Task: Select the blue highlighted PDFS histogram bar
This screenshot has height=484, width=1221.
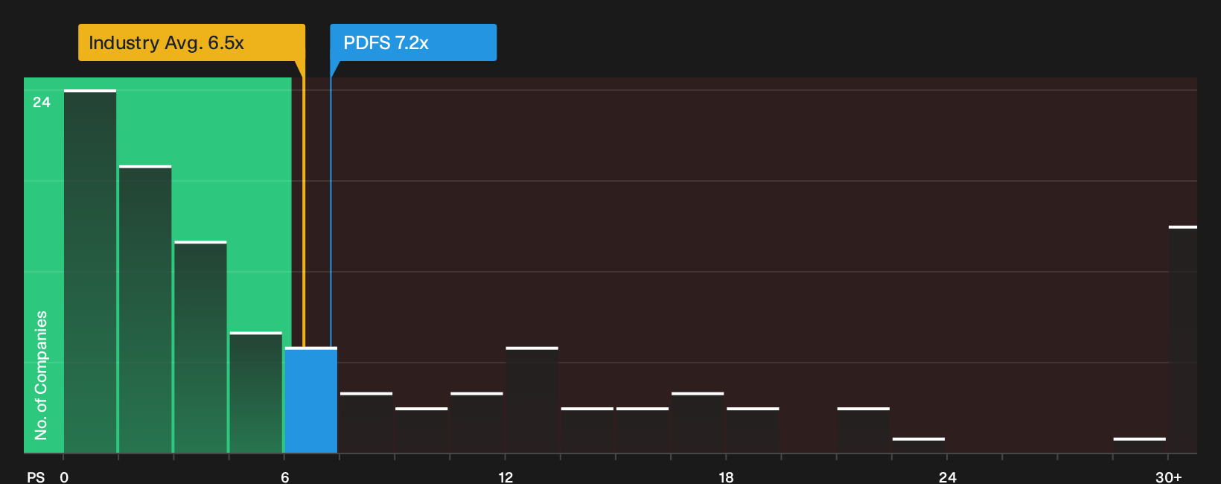Action: 311,400
